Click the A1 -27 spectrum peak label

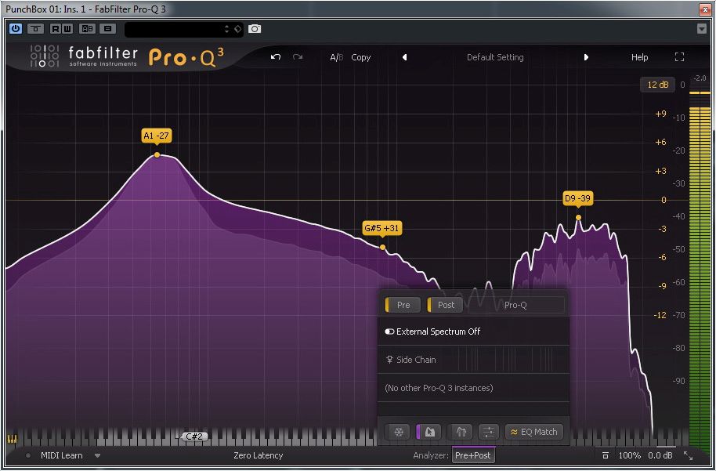point(156,136)
